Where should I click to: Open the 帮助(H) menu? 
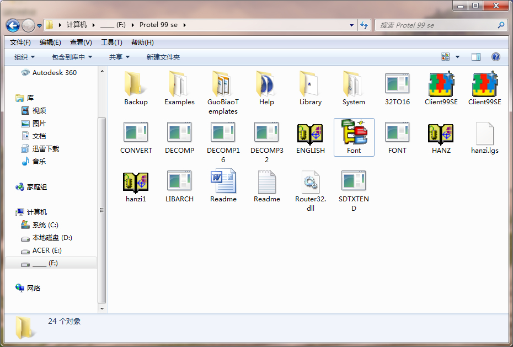pos(142,42)
